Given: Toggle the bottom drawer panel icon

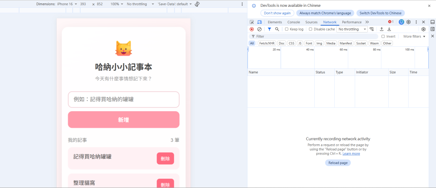Looking at the screenshot, I should tap(433, 22).
